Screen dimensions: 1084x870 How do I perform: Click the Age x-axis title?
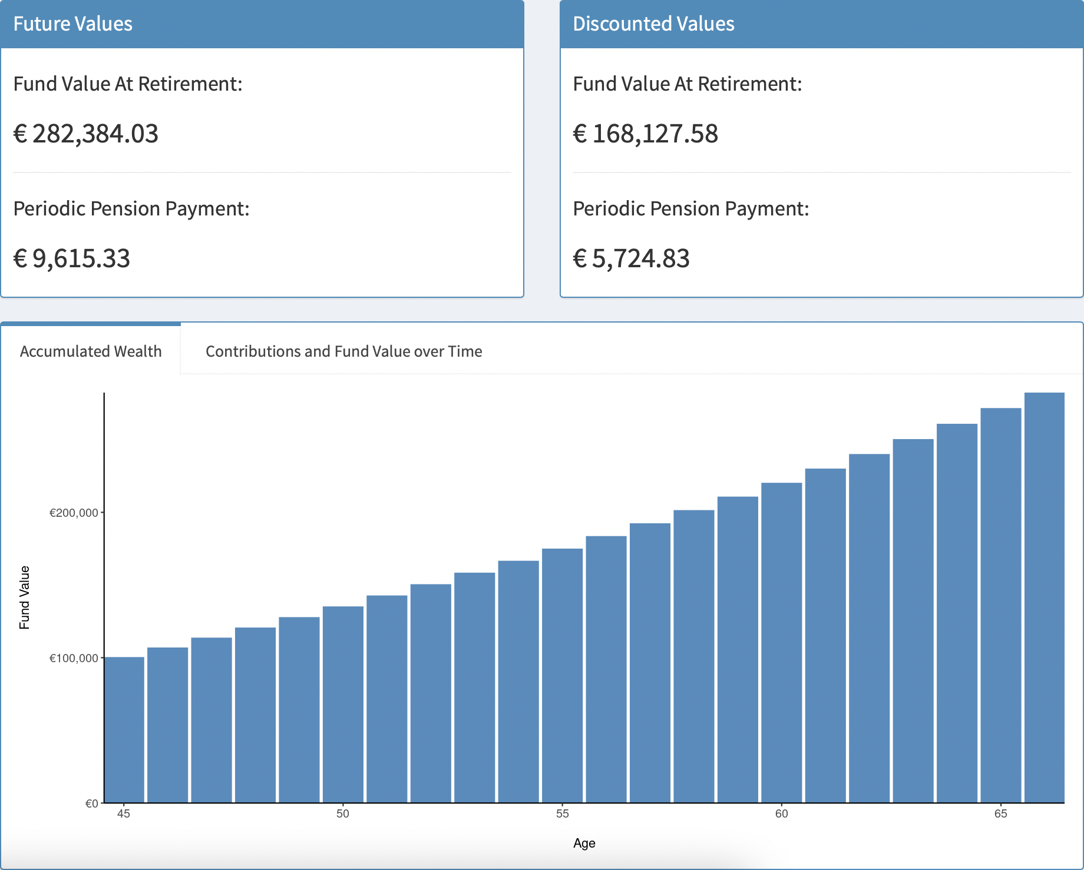(584, 844)
